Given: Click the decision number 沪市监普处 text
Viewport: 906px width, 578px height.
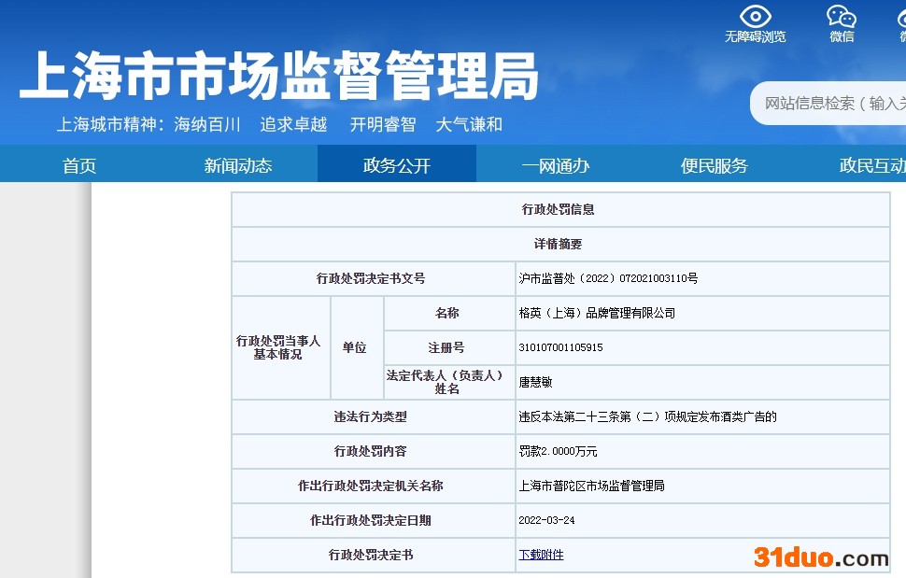Looking at the screenshot, I should click(608, 278).
